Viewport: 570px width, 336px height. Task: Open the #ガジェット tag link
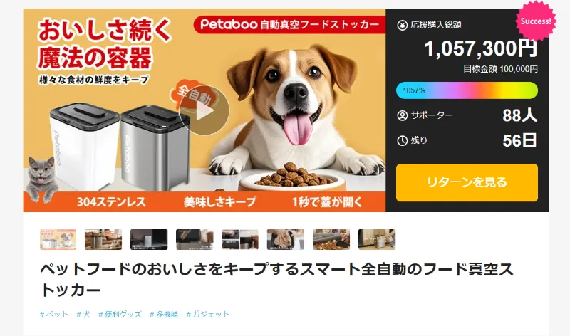208,314
